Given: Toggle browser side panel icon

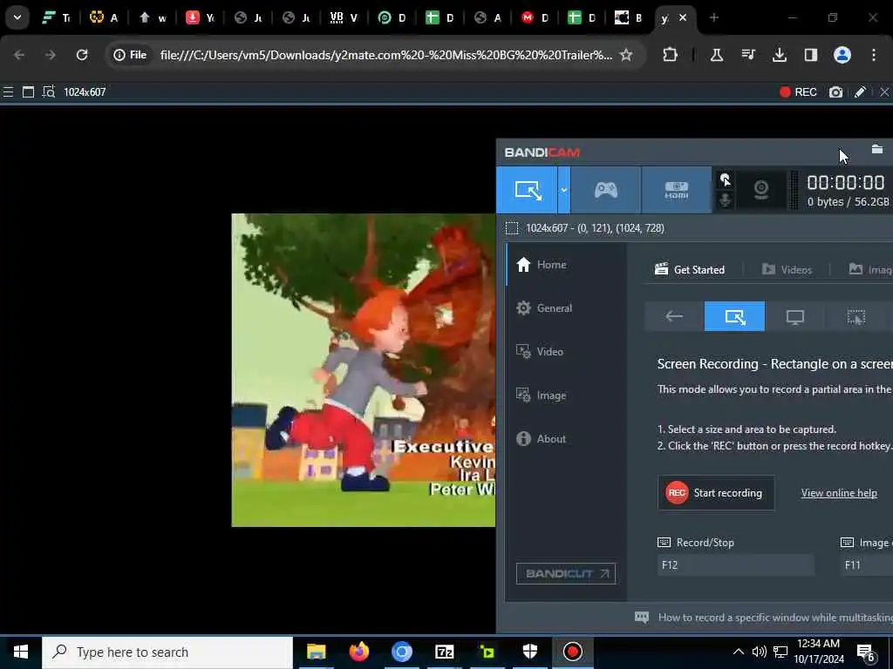Looking at the screenshot, I should tap(810, 55).
